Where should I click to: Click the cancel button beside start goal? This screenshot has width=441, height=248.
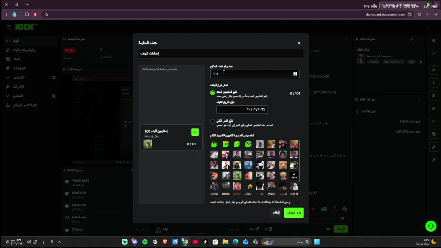coord(276,213)
